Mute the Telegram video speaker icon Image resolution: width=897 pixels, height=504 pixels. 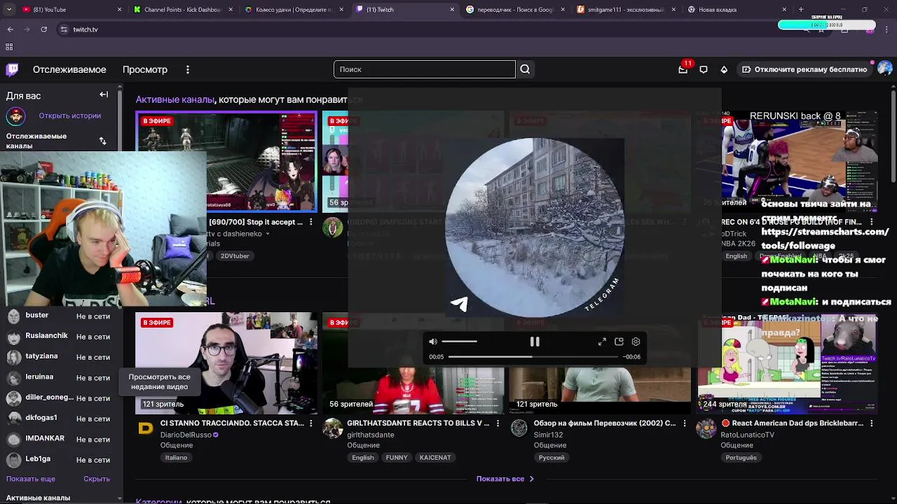click(x=433, y=342)
